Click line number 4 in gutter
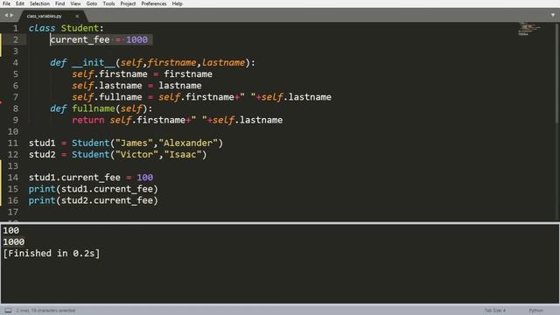 (16, 63)
